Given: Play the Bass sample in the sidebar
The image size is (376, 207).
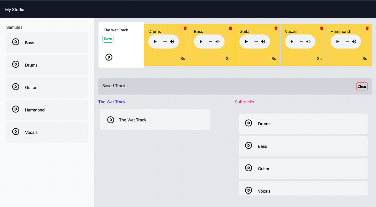Looking at the screenshot, I should point(16,42).
